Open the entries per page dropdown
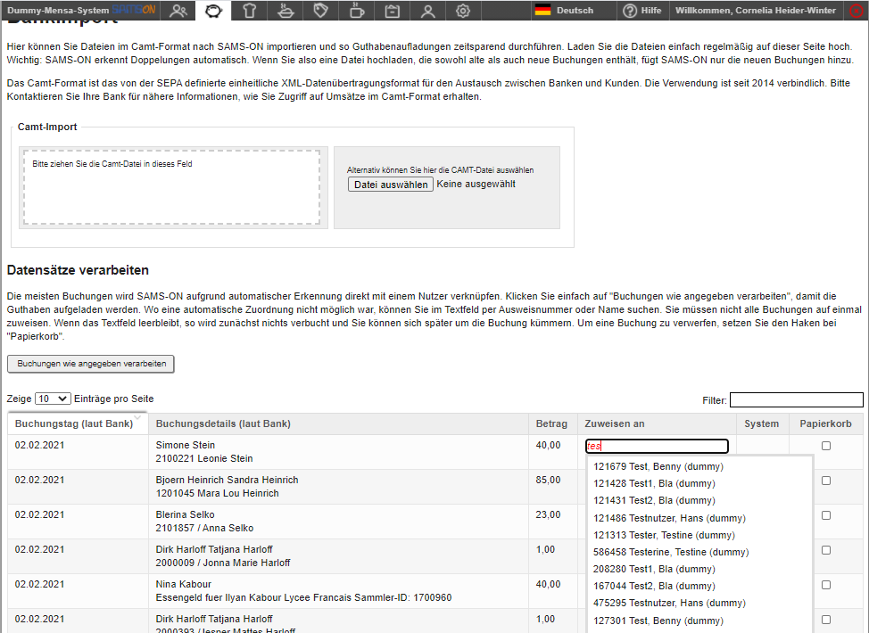869x633 pixels. coord(53,399)
